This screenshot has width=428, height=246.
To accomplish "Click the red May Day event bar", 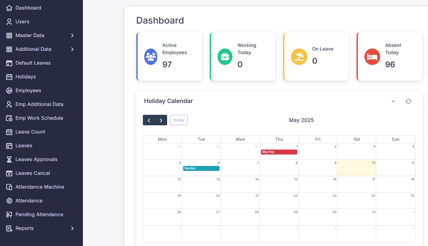I will pos(279,152).
